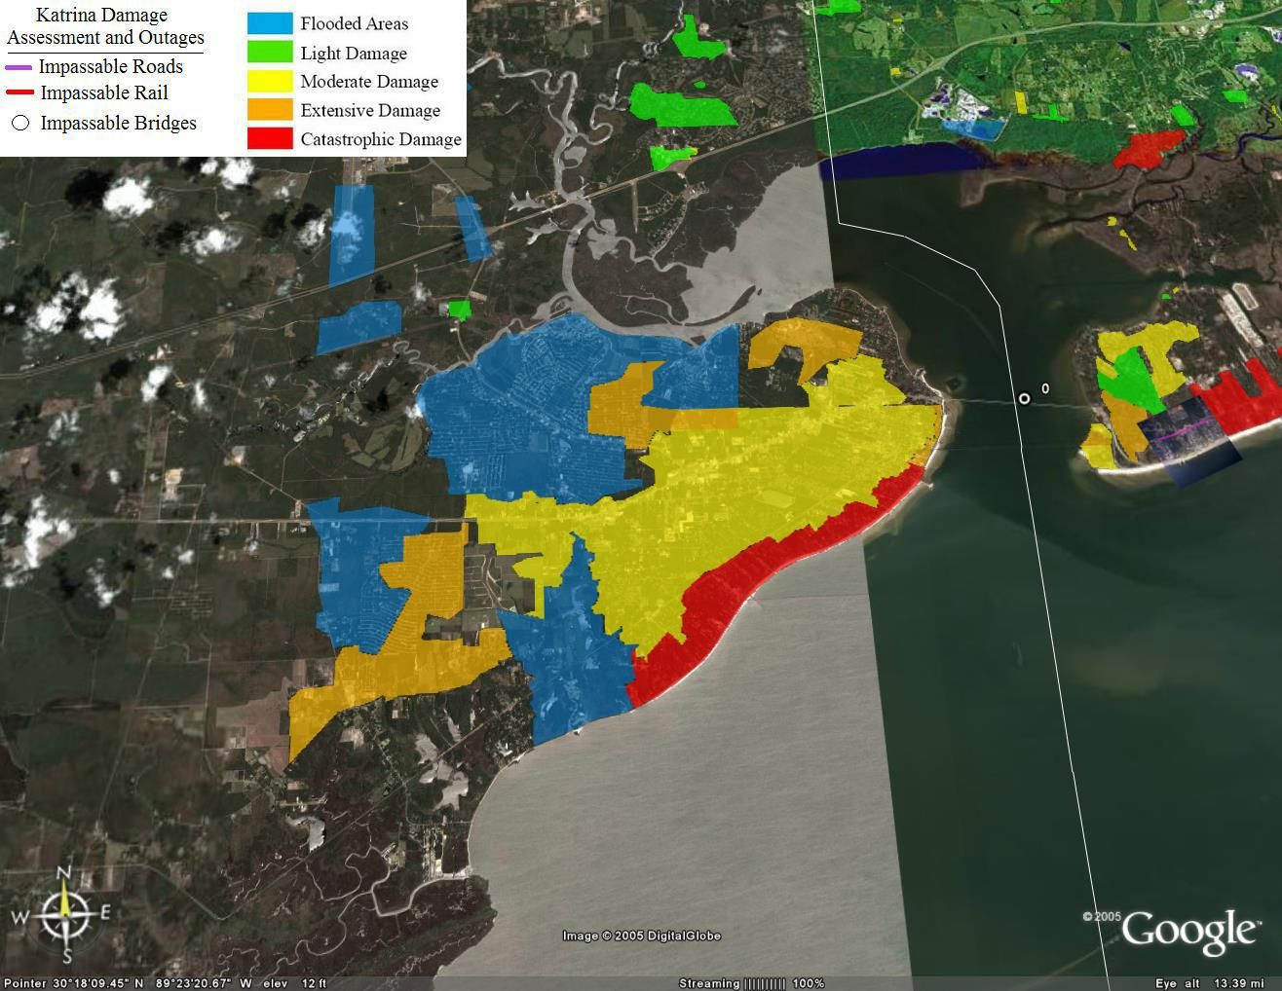Select the yellow Moderate Damage swatch

[270, 82]
